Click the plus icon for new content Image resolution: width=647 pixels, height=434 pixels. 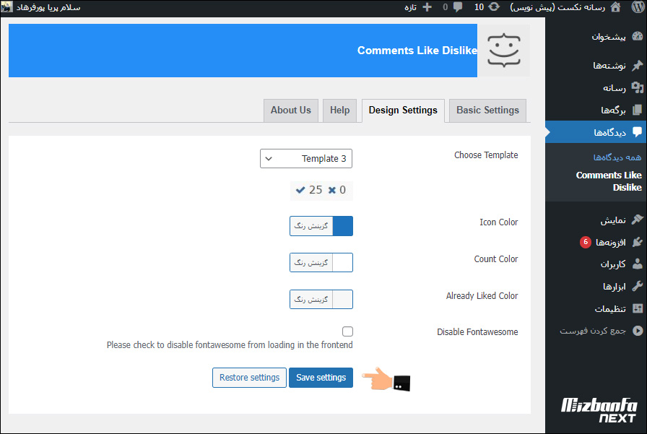427,7
